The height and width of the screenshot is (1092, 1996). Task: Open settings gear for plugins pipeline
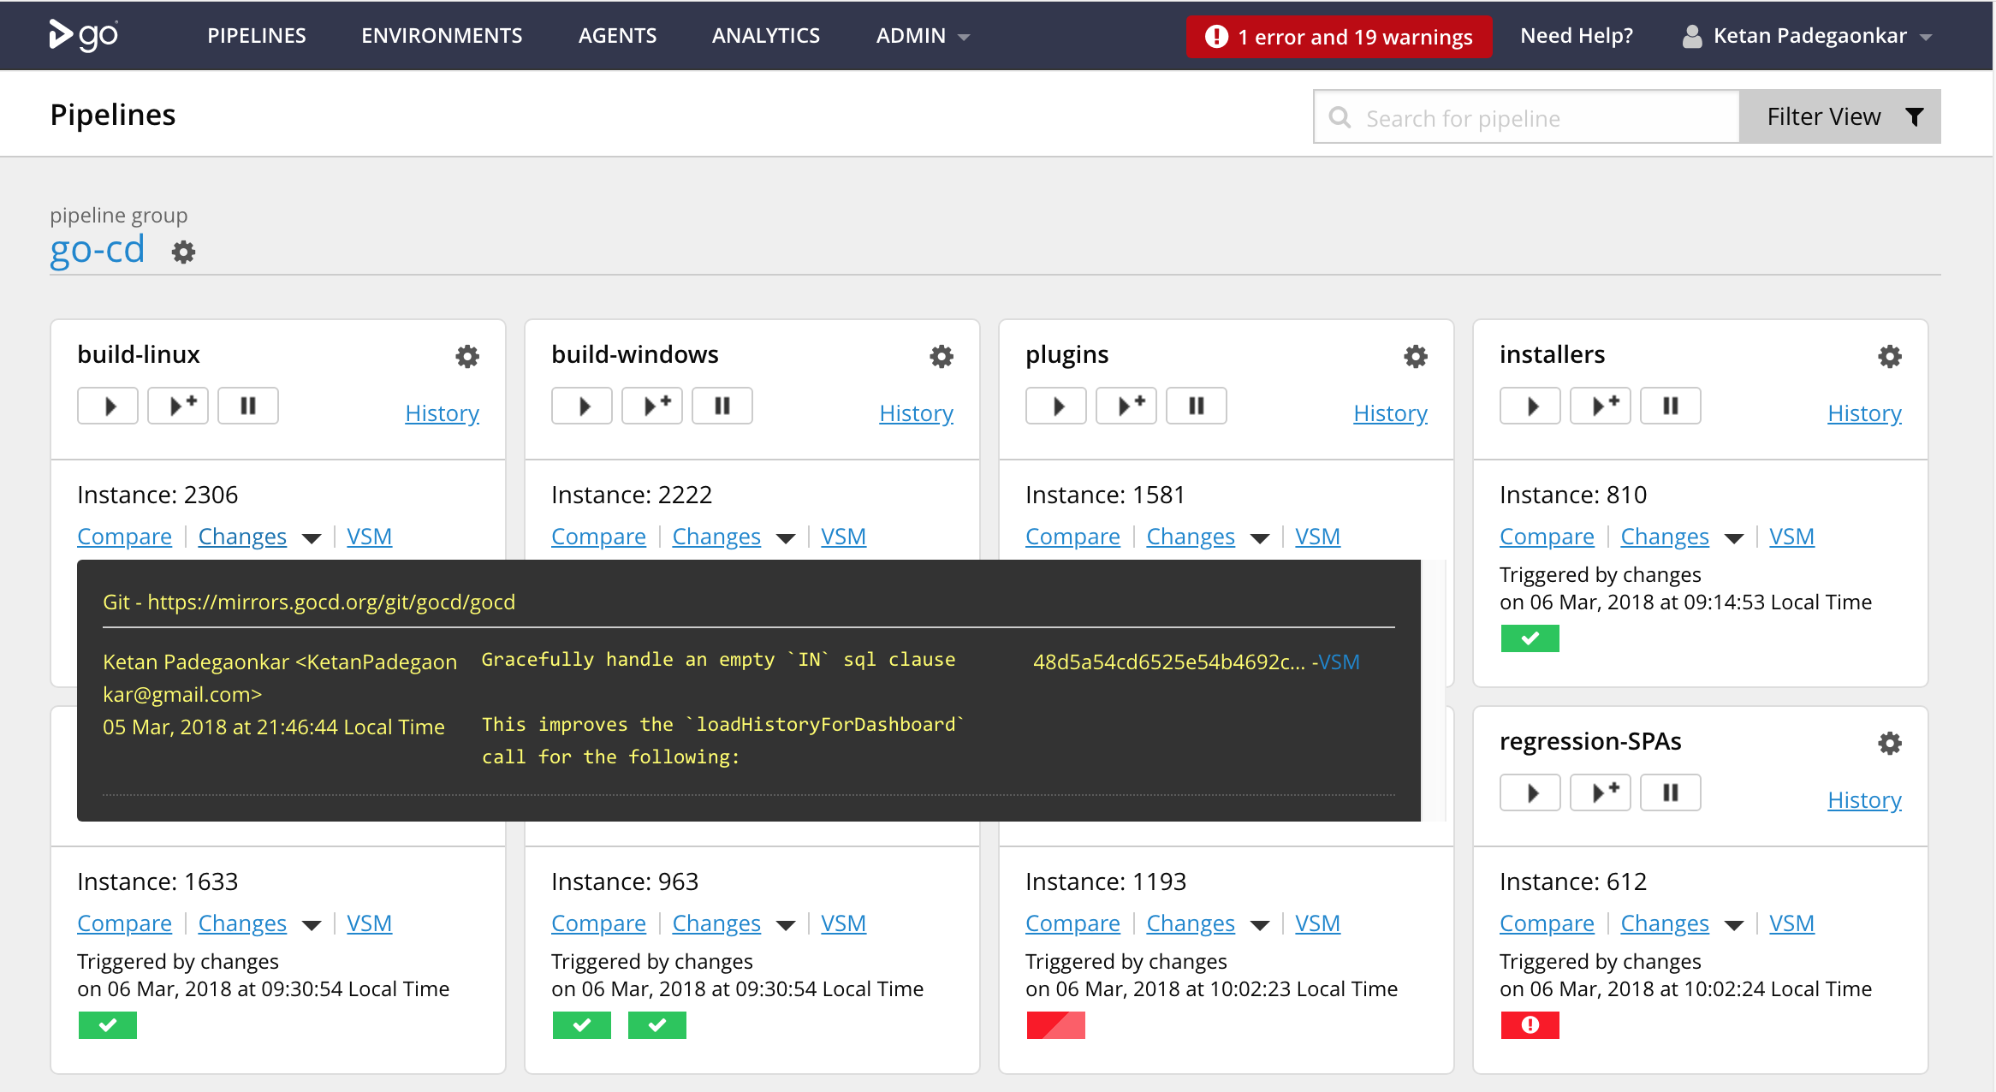point(1416,356)
